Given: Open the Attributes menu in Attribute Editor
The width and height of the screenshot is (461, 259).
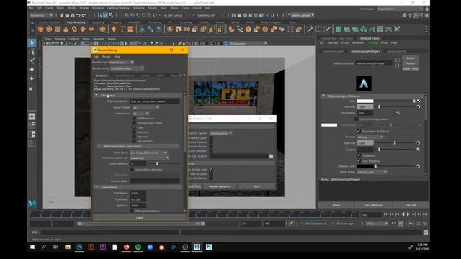Looking at the screenshot, I should coord(358,43).
